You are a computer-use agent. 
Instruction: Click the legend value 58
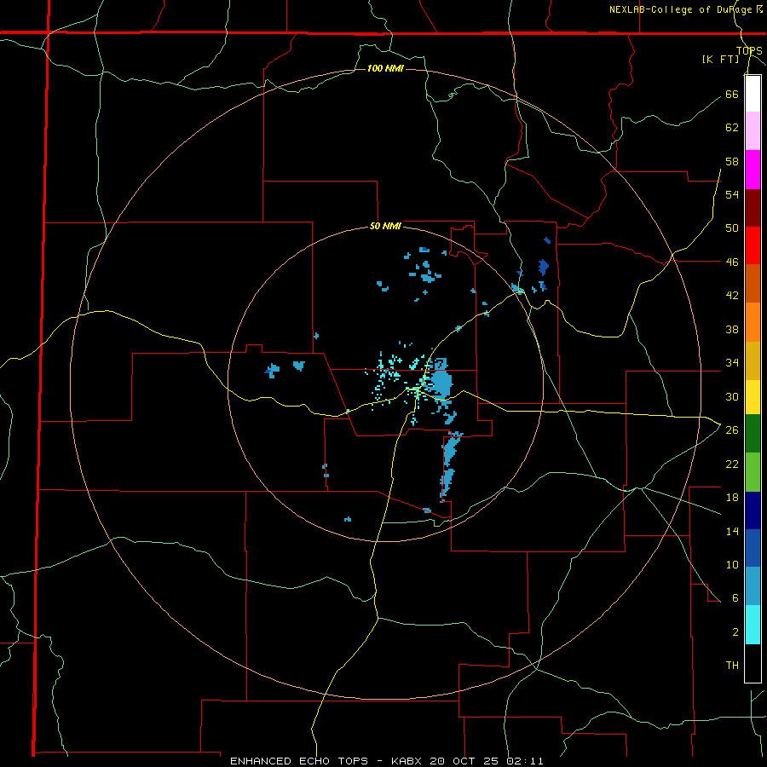(732, 161)
